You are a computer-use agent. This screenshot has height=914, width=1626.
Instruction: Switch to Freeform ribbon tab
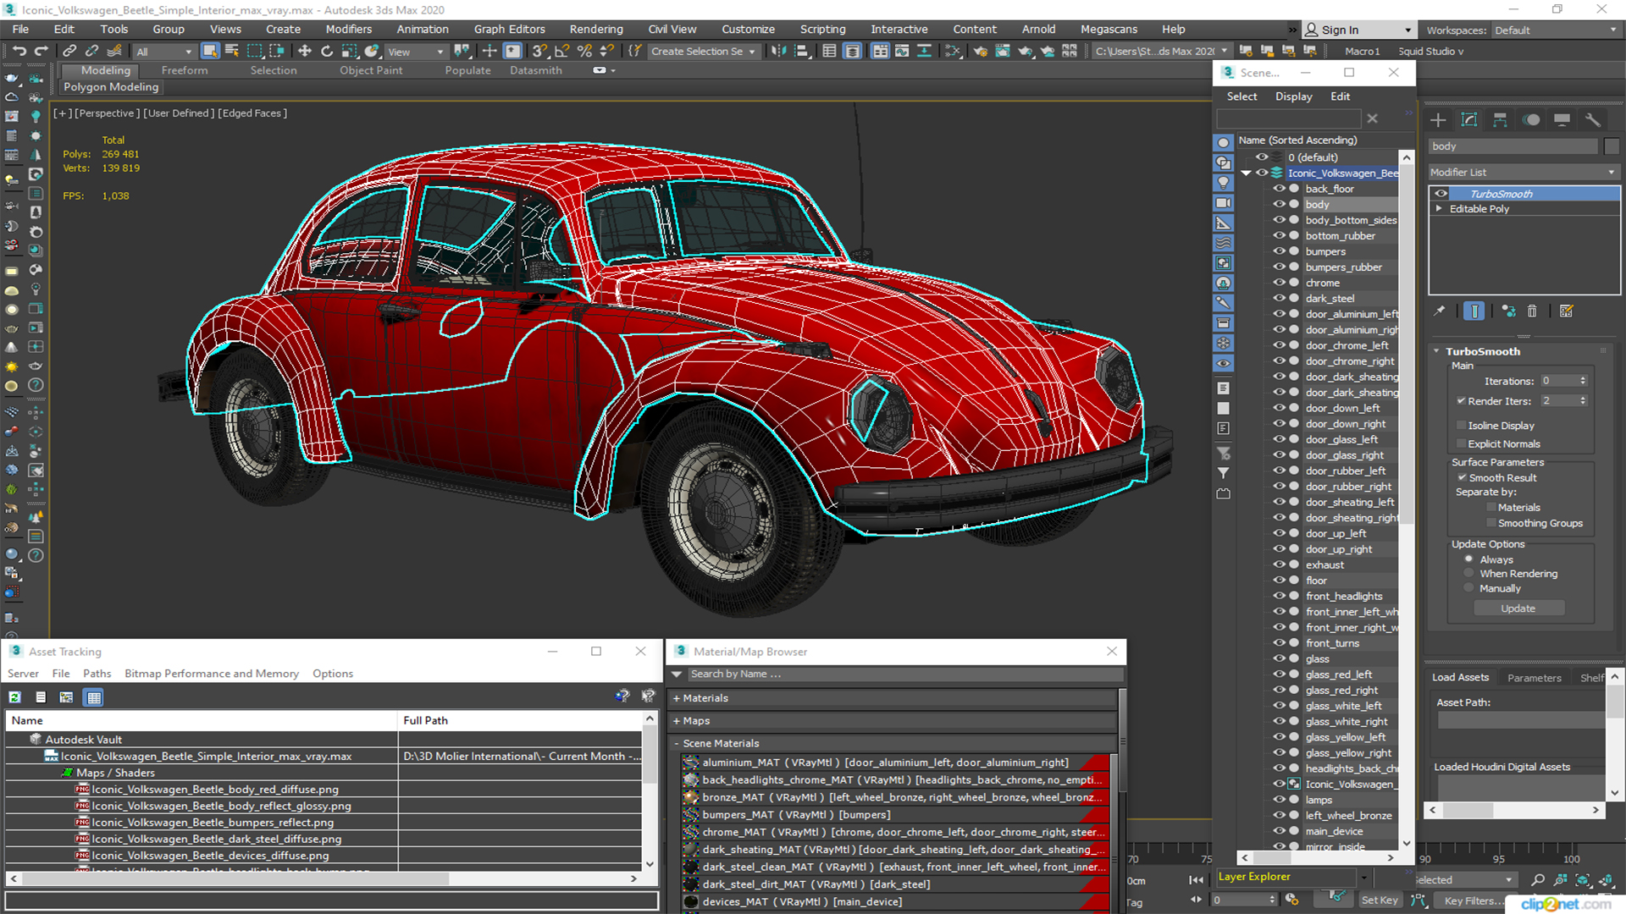[185, 71]
